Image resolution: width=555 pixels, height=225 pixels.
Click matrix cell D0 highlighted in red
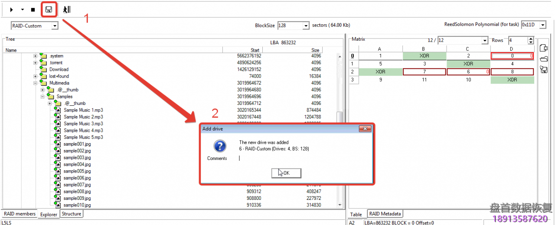(x=512, y=55)
